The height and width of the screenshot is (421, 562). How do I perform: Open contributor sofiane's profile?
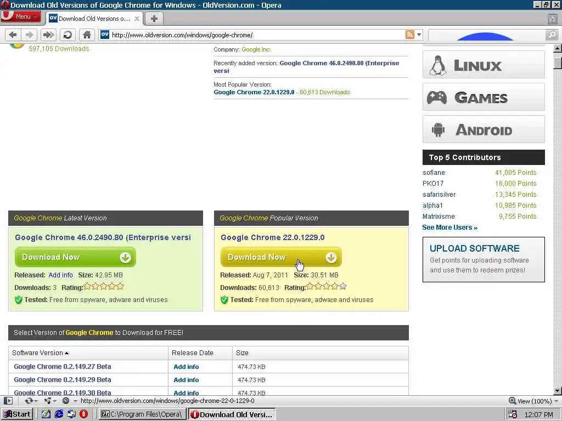434,173
